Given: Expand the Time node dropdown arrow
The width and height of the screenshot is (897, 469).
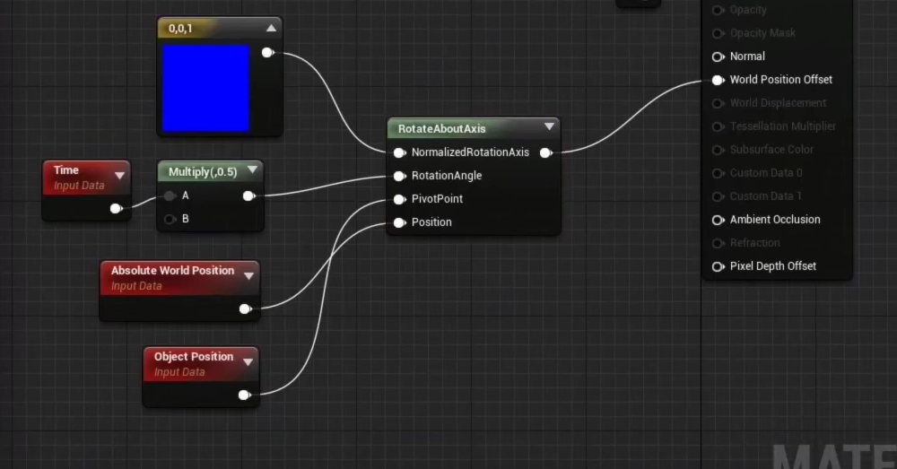Looking at the screenshot, I should [119, 176].
